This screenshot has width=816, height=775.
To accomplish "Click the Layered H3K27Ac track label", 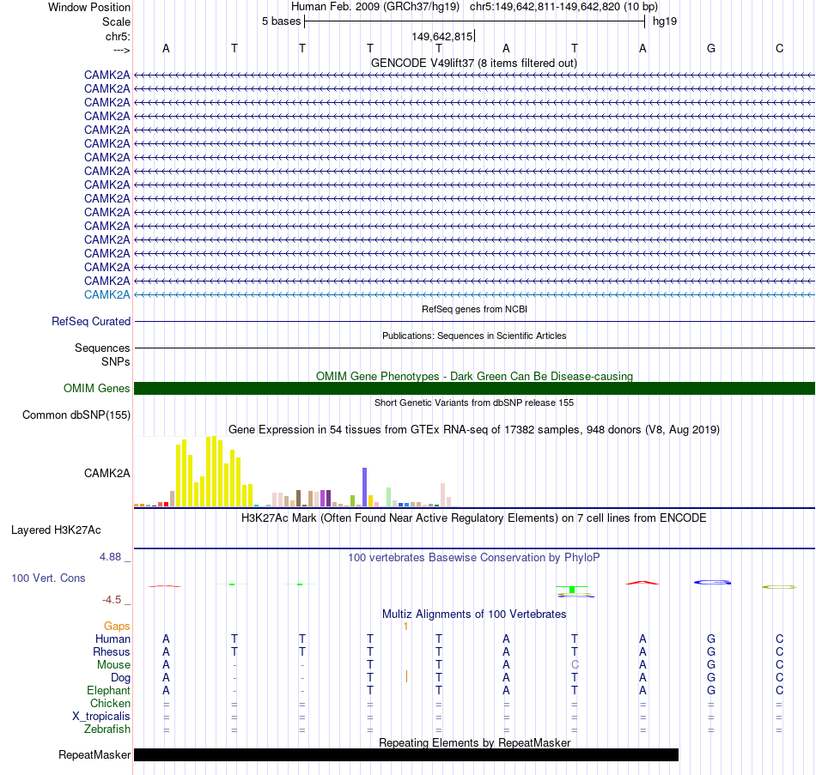I will [56, 530].
